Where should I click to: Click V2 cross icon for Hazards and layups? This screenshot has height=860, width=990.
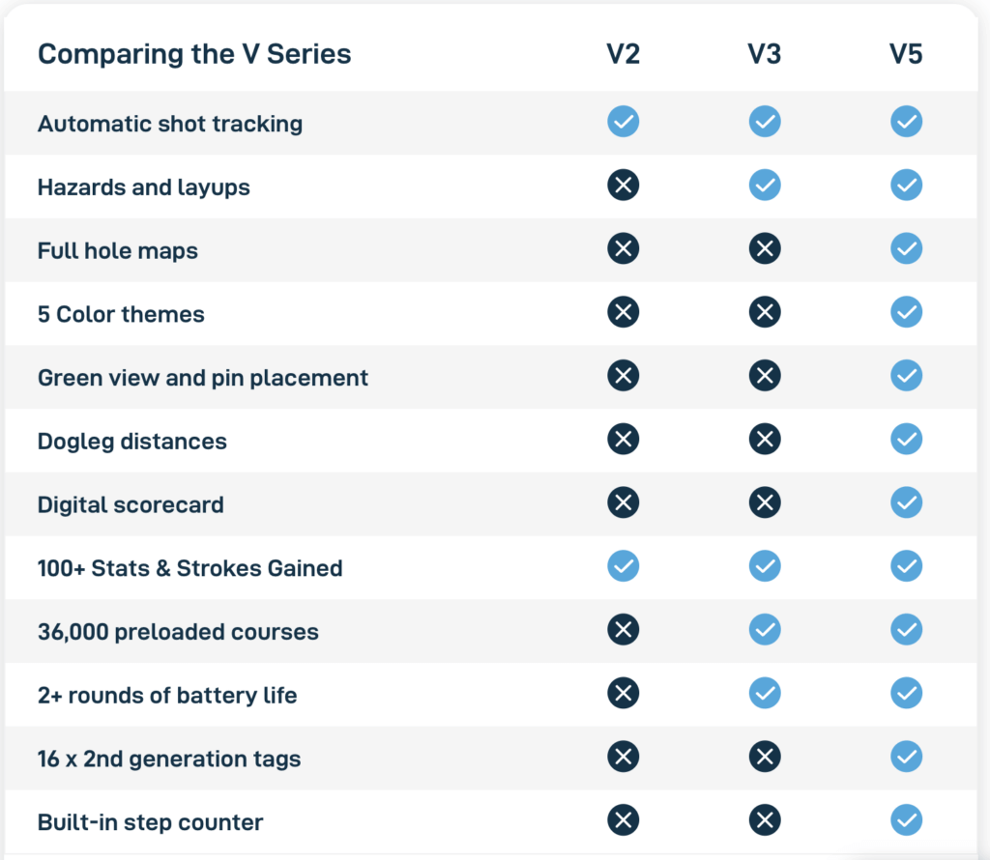623,185
